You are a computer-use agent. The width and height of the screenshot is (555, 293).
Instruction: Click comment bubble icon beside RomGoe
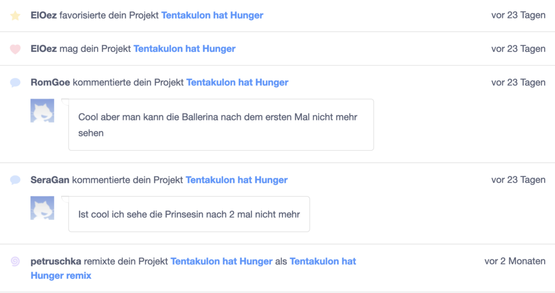[x=15, y=82]
